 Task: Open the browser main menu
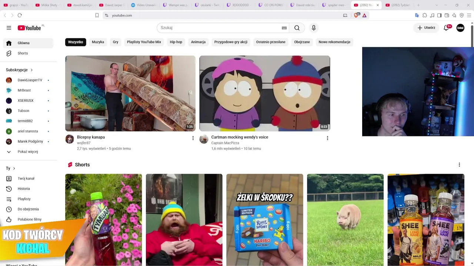click(469, 15)
